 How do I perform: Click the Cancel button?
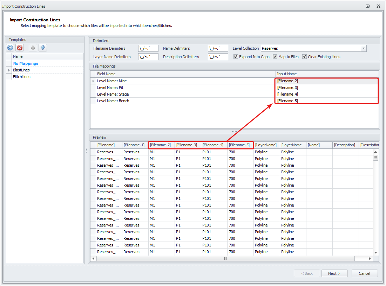pos(365,273)
